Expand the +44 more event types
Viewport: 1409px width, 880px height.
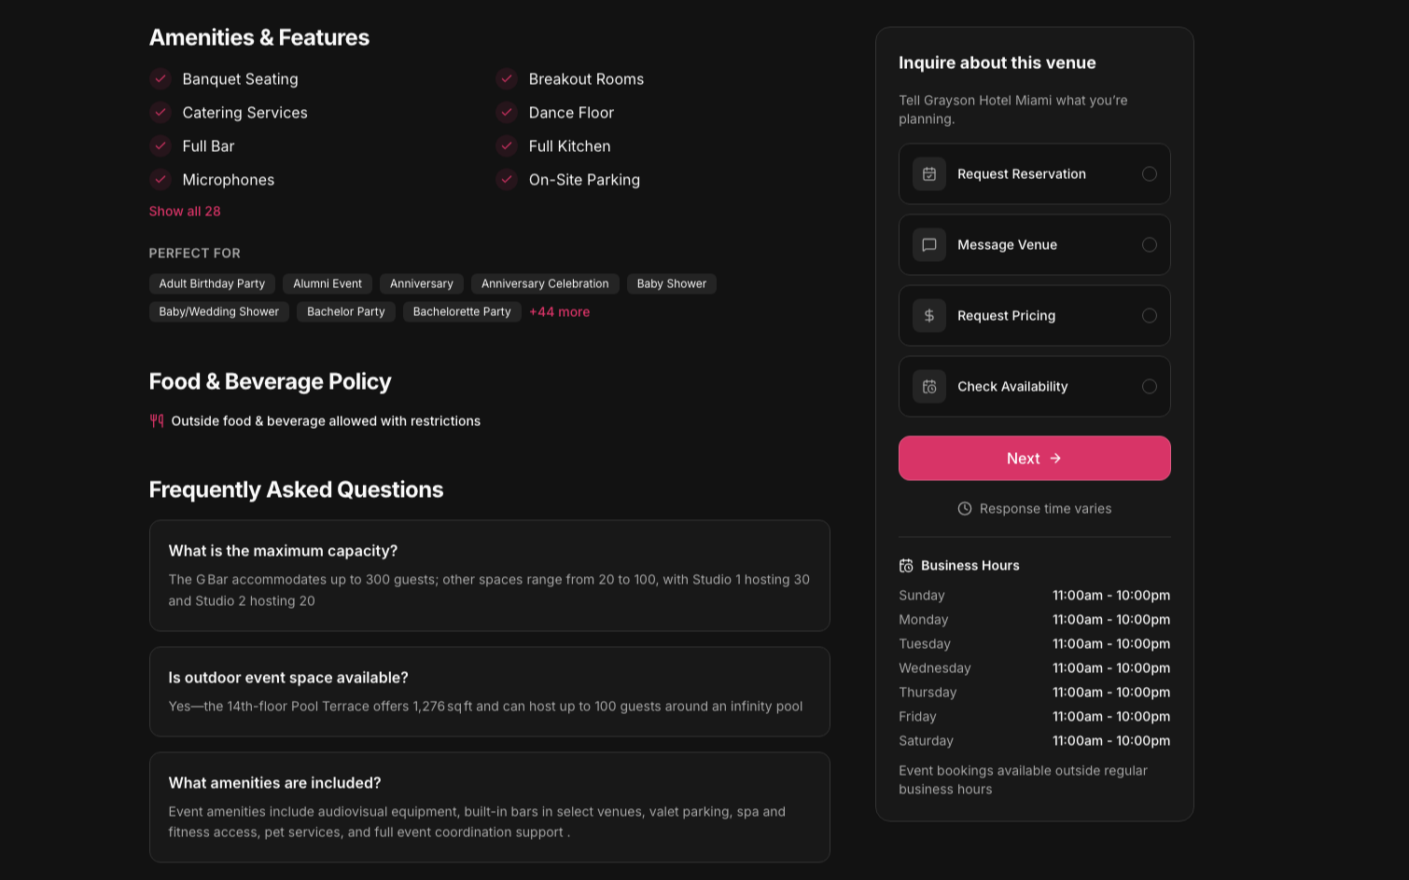pos(560,312)
